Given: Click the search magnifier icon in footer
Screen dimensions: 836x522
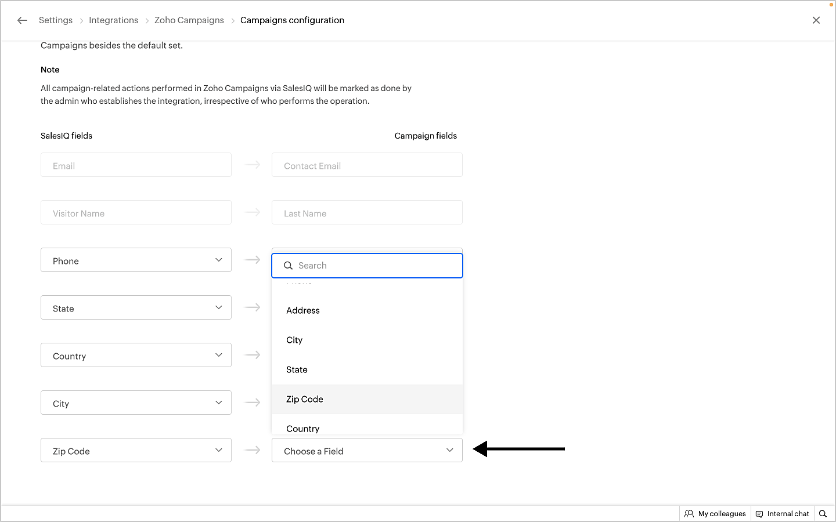Looking at the screenshot, I should pos(823,514).
